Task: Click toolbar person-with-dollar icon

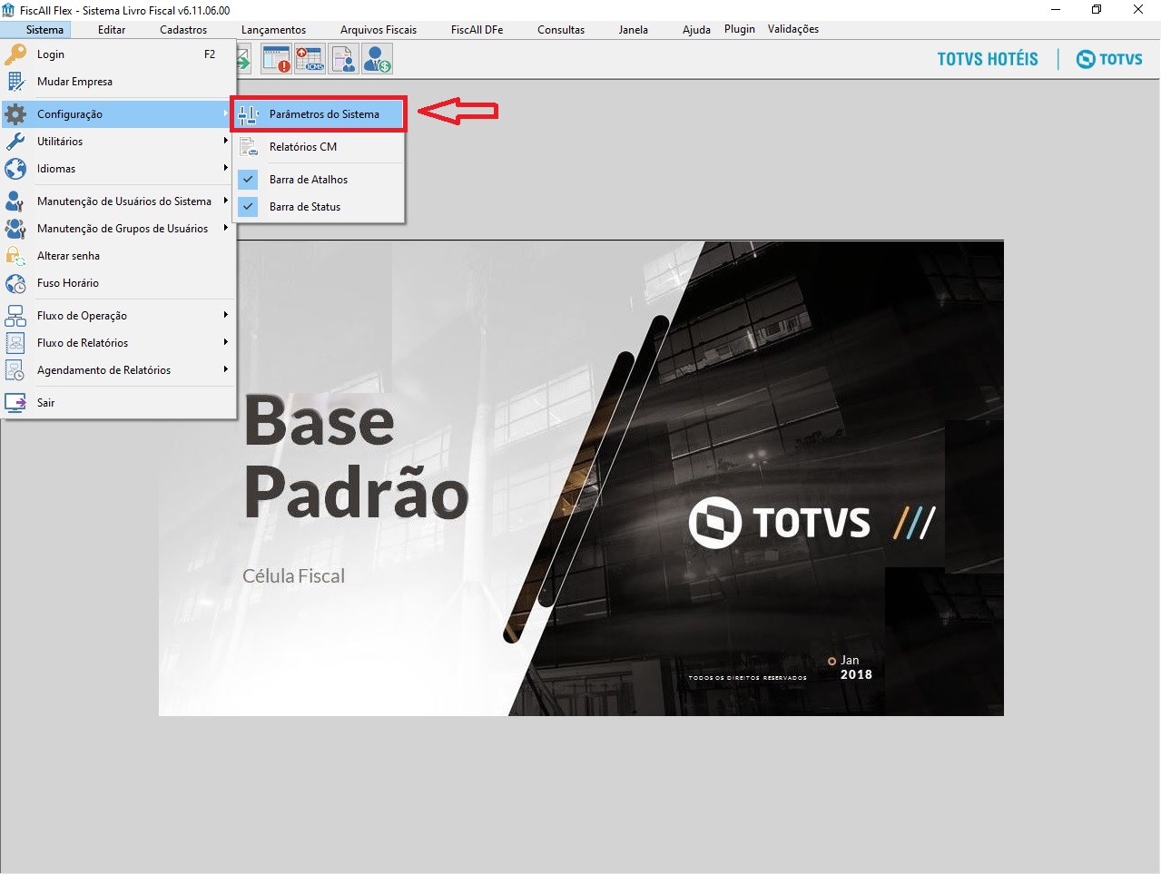Action: click(x=378, y=60)
